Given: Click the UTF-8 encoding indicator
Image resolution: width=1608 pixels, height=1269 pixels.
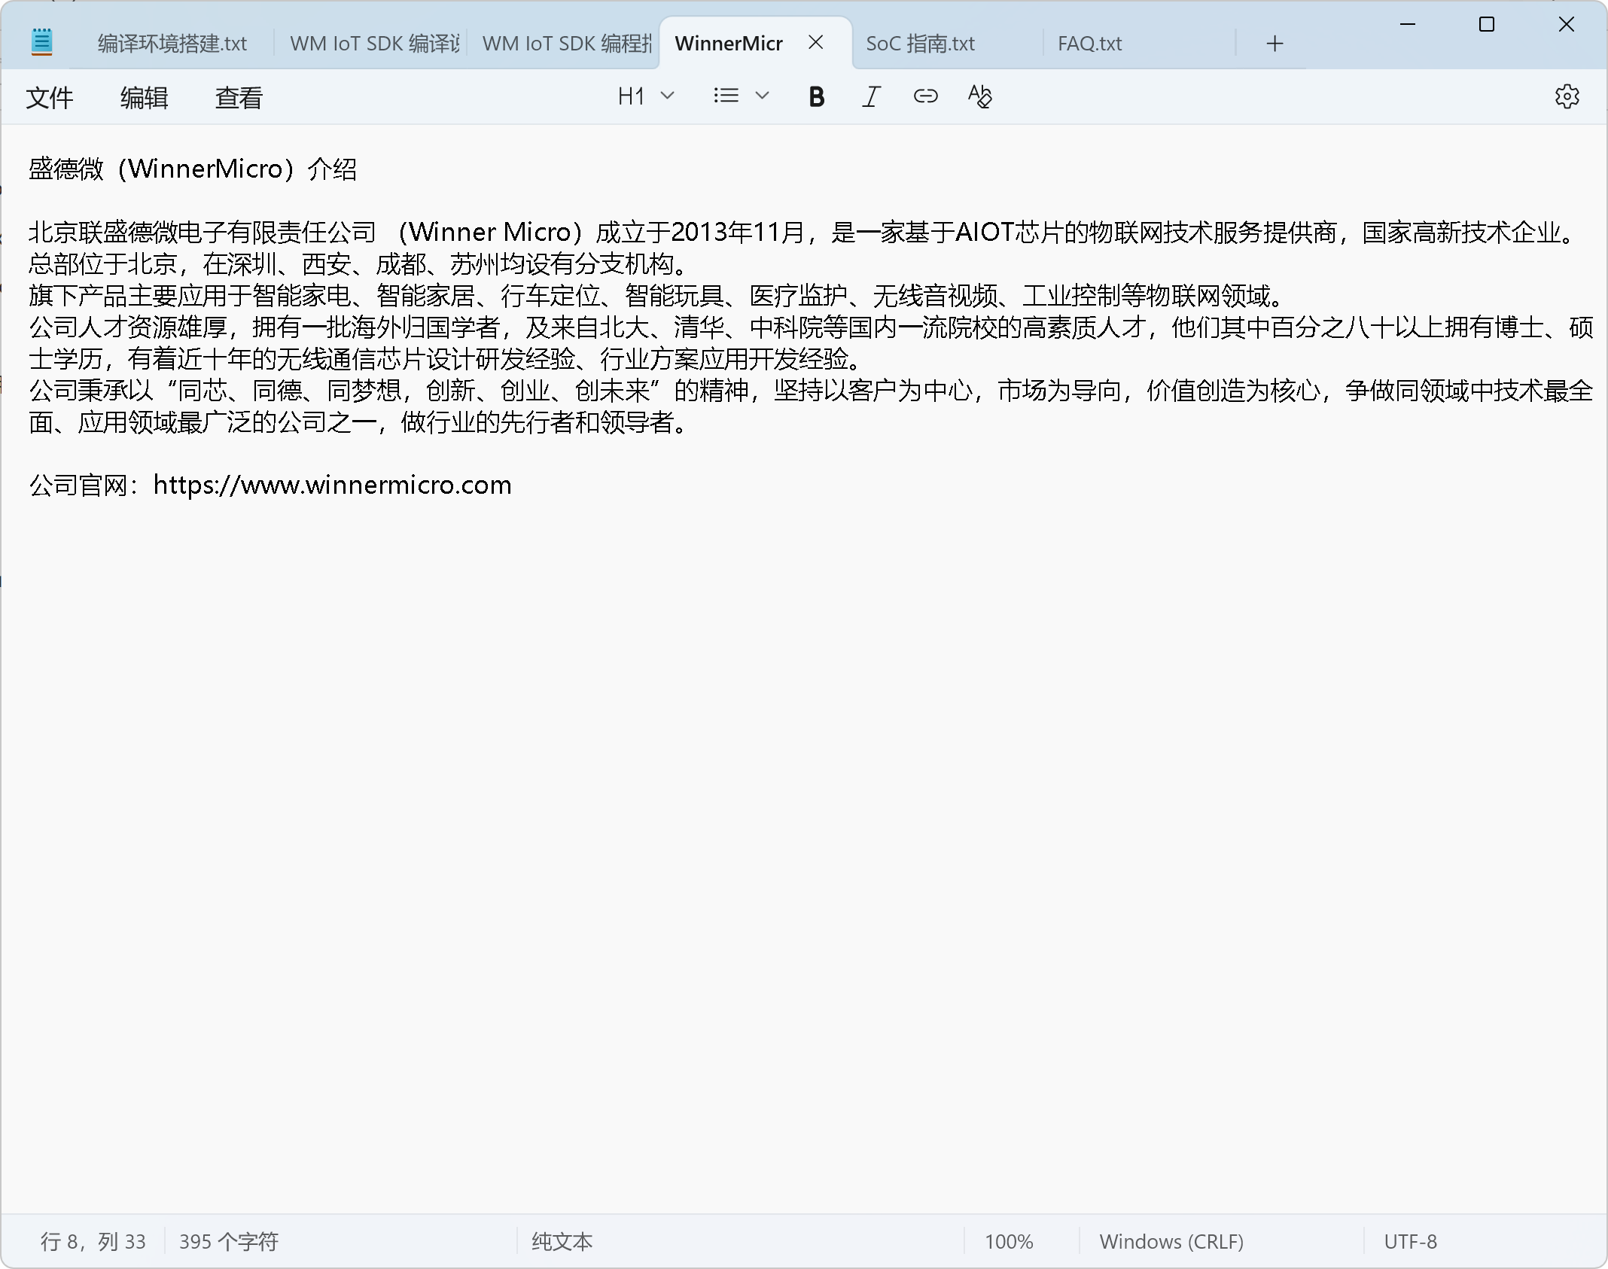Looking at the screenshot, I should 1410,1241.
